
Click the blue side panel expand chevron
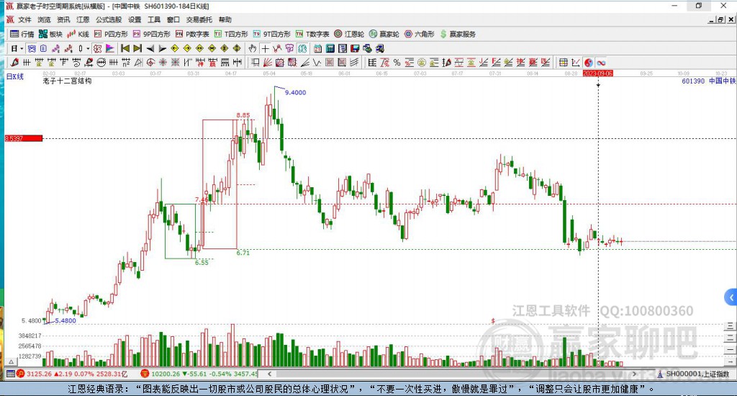tap(731, 297)
